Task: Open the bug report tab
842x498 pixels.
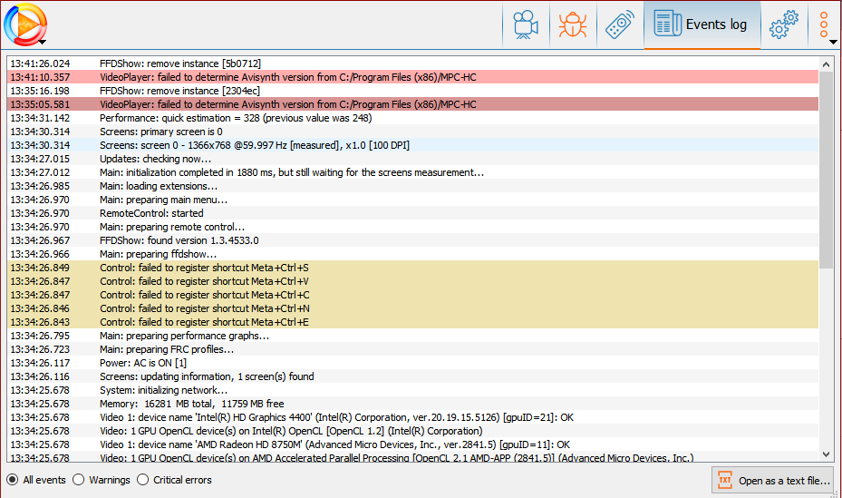Action: [573, 24]
